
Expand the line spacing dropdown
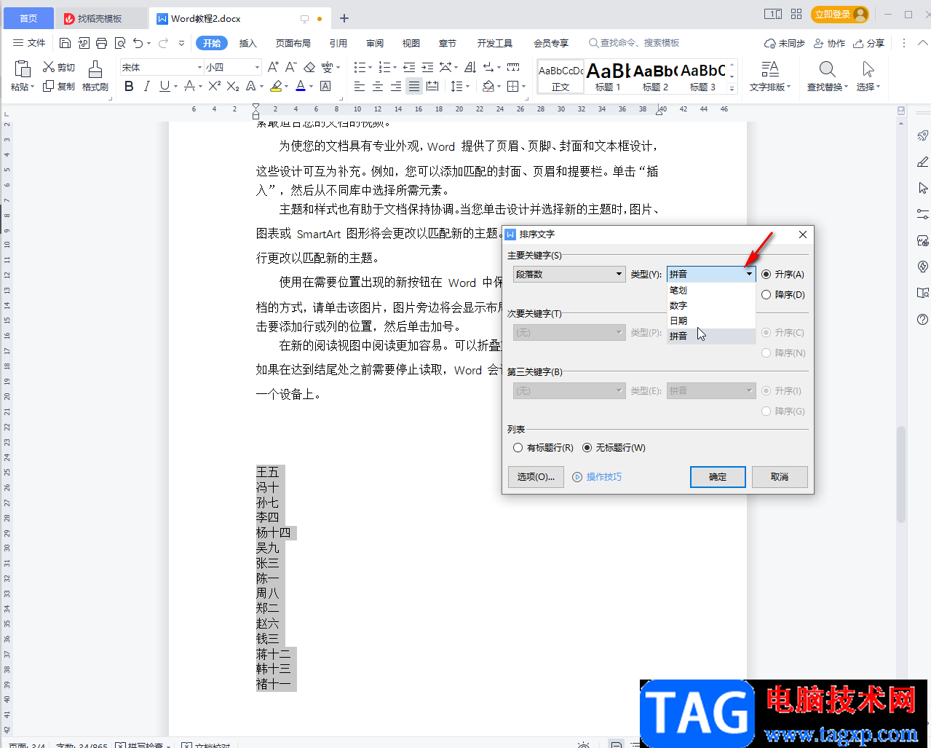click(467, 87)
